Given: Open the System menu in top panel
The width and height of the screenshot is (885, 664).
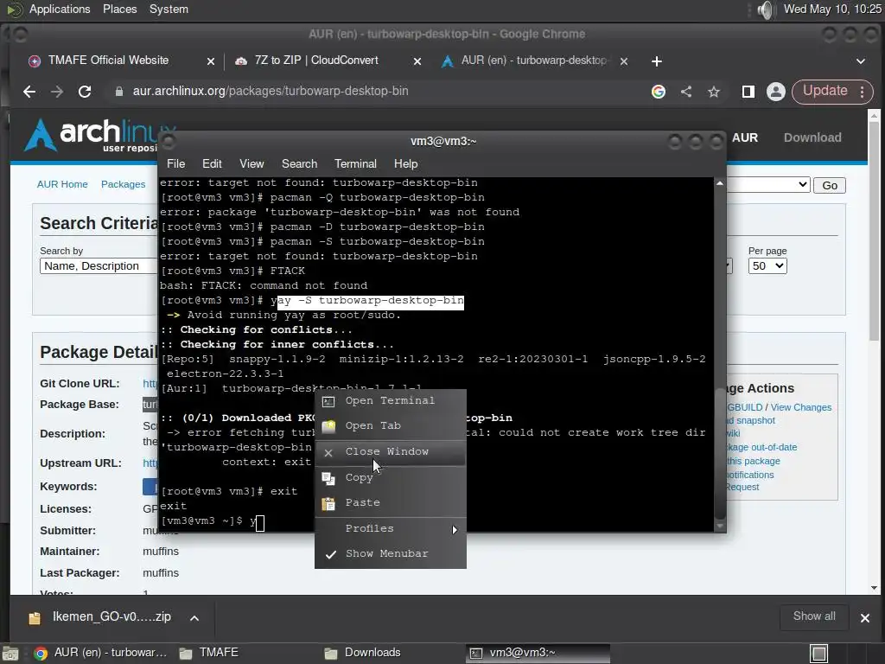Looking at the screenshot, I should tap(169, 9).
